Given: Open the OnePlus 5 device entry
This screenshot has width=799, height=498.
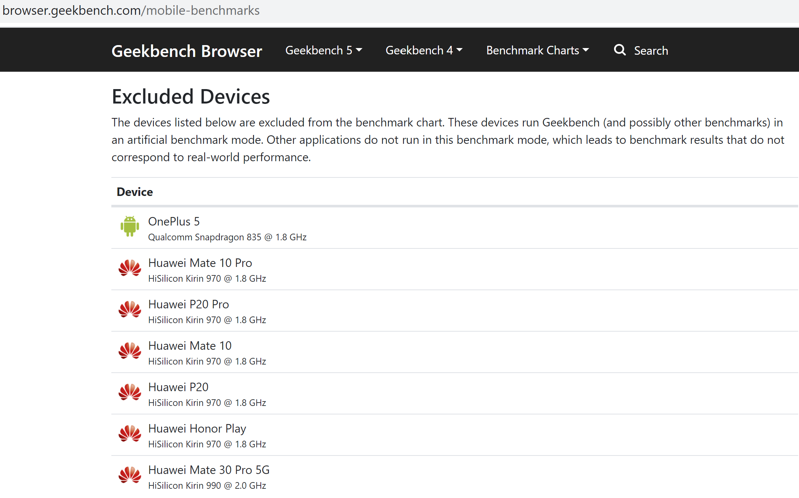Looking at the screenshot, I should coord(174,221).
